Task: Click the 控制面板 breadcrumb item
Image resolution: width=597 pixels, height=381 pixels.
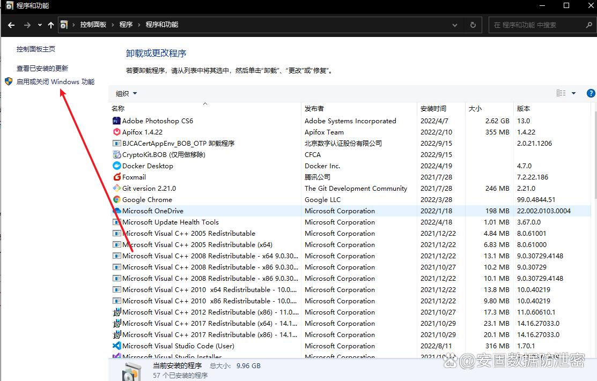Action: 93,25
